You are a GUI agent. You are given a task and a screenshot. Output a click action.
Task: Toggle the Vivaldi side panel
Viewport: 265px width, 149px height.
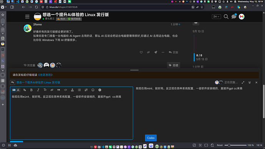(x=12, y=7)
